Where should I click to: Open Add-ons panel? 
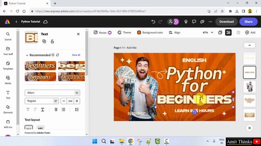[x=8, y=124]
